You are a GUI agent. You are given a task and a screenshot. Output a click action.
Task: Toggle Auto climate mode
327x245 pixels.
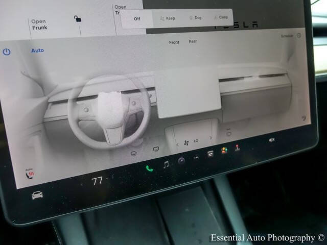pos(37,51)
